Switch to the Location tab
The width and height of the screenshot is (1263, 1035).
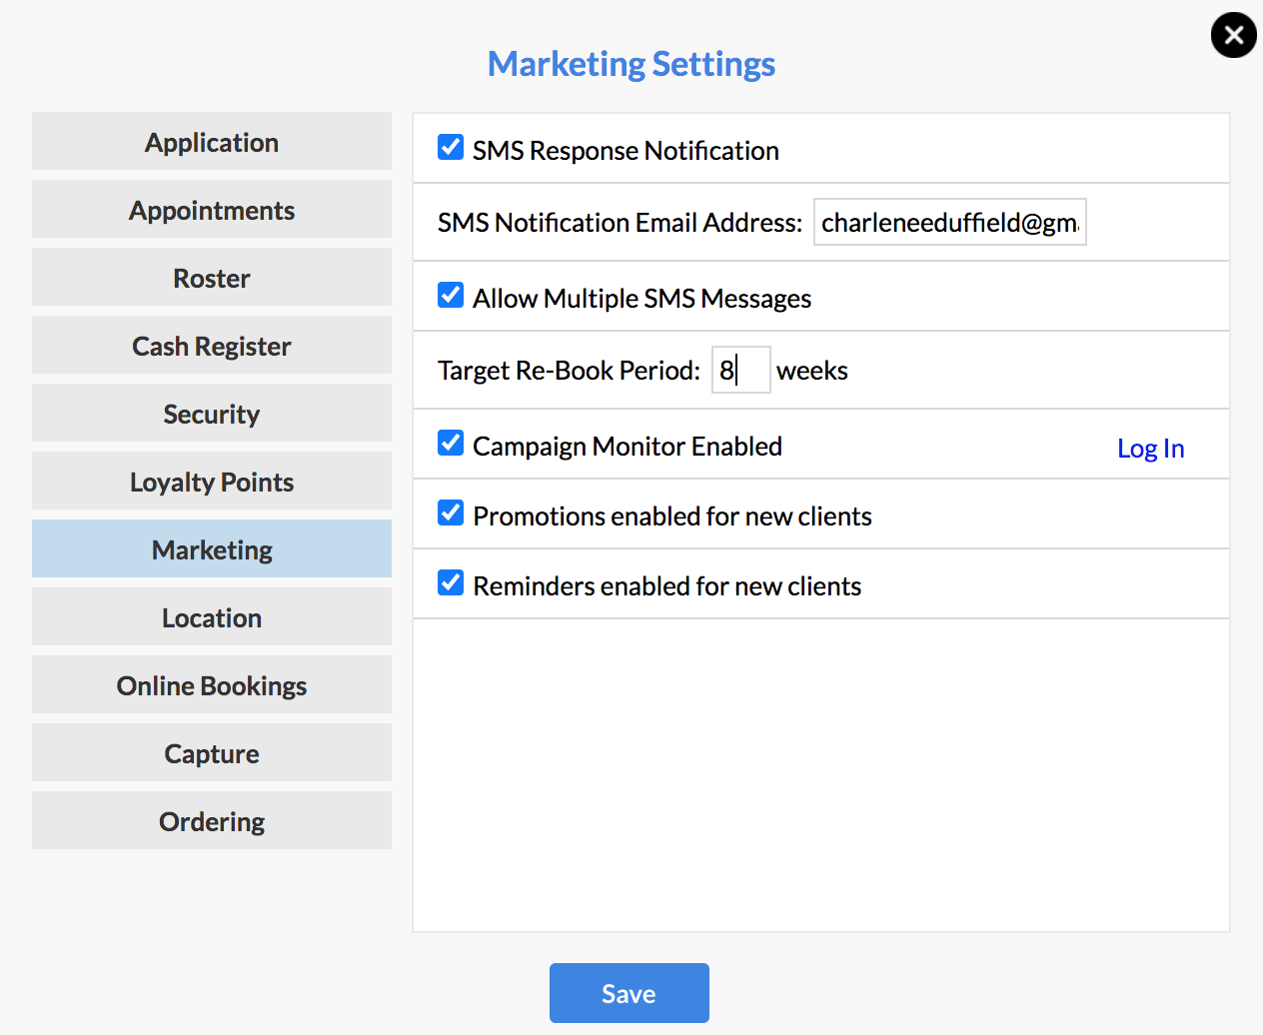click(x=212, y=617)
